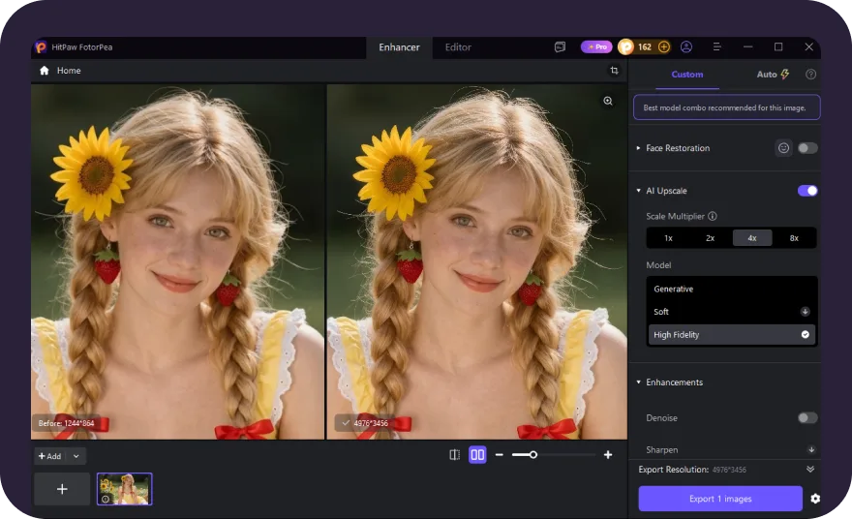Choose the Generative model

tap(731, 290)
